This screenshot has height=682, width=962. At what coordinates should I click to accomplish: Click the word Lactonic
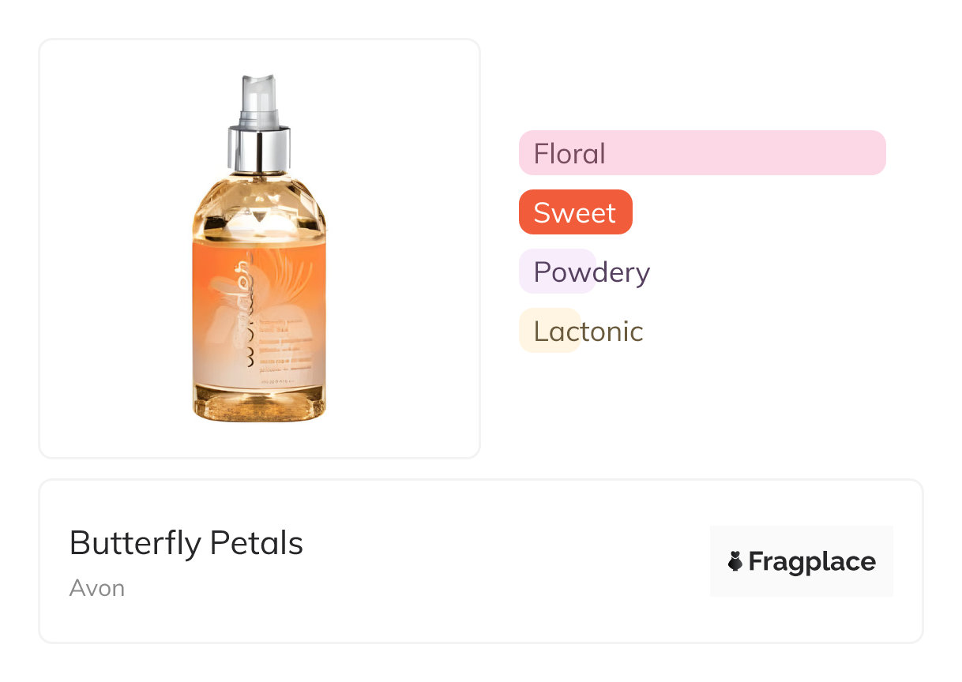588,332
